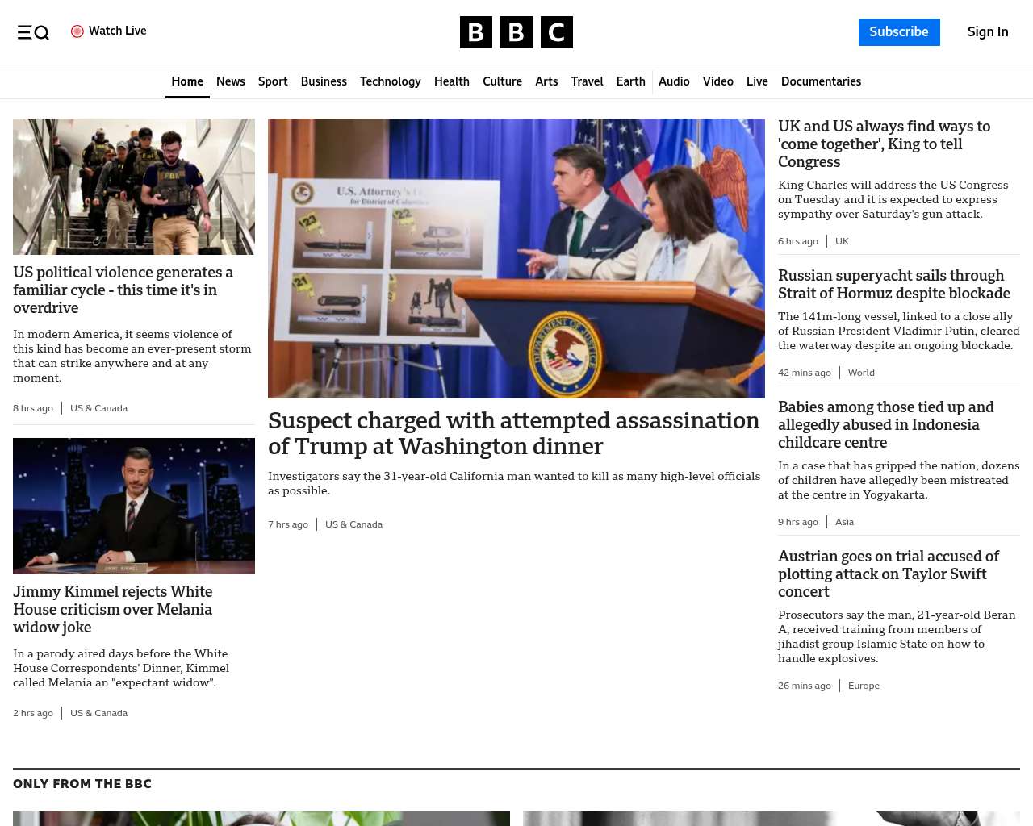Viewport: 1033px width, 826px height.
Task: Click the BBC logo
Action: click(x=516, y=32)
